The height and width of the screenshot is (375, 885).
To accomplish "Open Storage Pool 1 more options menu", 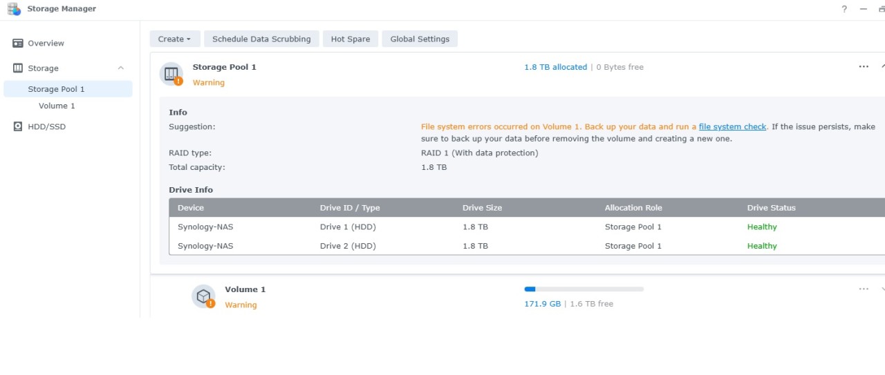I will coord(864,67).
